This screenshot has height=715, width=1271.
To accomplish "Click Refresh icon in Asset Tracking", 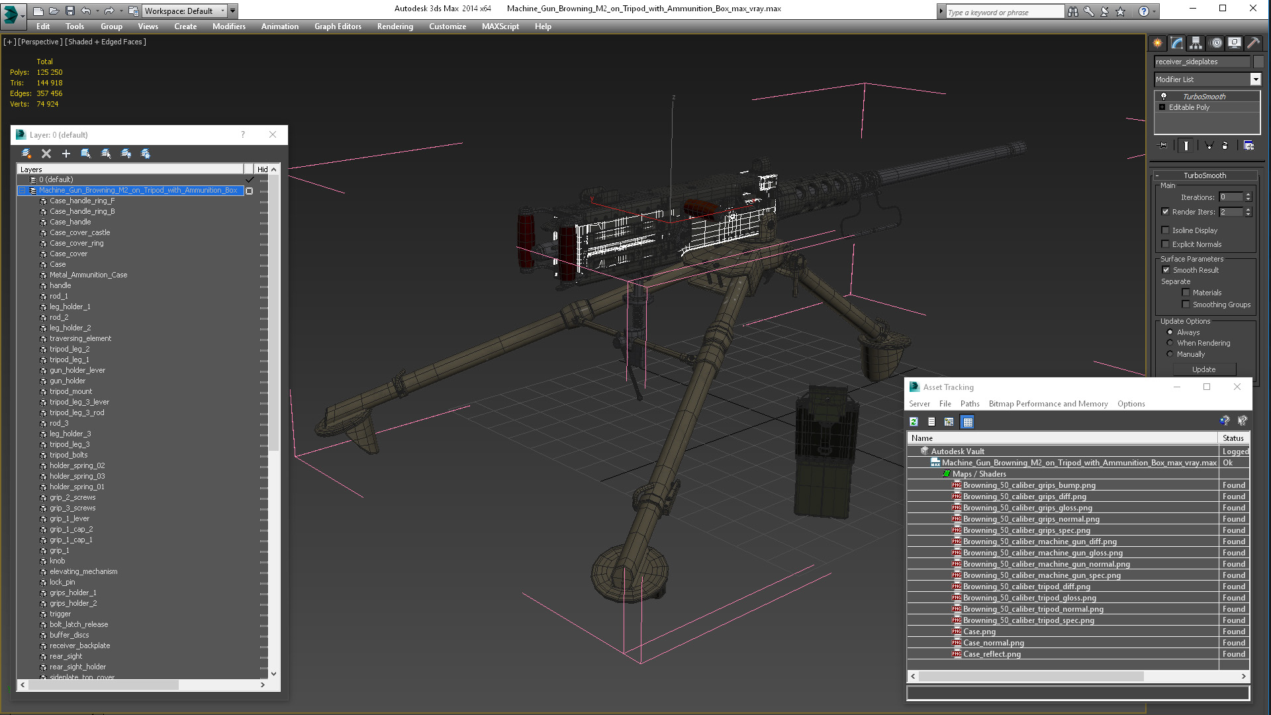I will pos(914,422).
